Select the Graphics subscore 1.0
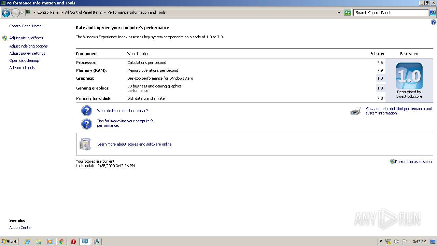 (x=380, y=78)
